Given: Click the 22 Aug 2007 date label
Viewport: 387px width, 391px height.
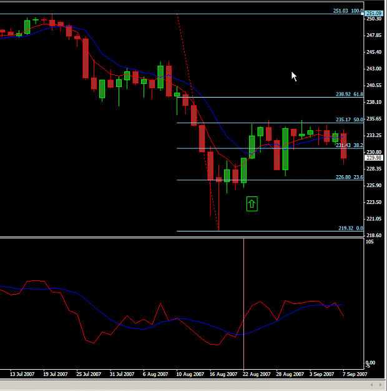Looking at the screenshot, I should pos(257,374).
